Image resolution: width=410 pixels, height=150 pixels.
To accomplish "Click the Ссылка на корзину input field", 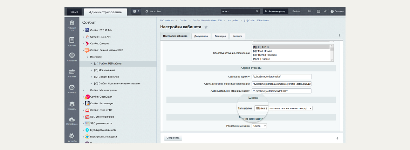I will [x=281, y=76].
